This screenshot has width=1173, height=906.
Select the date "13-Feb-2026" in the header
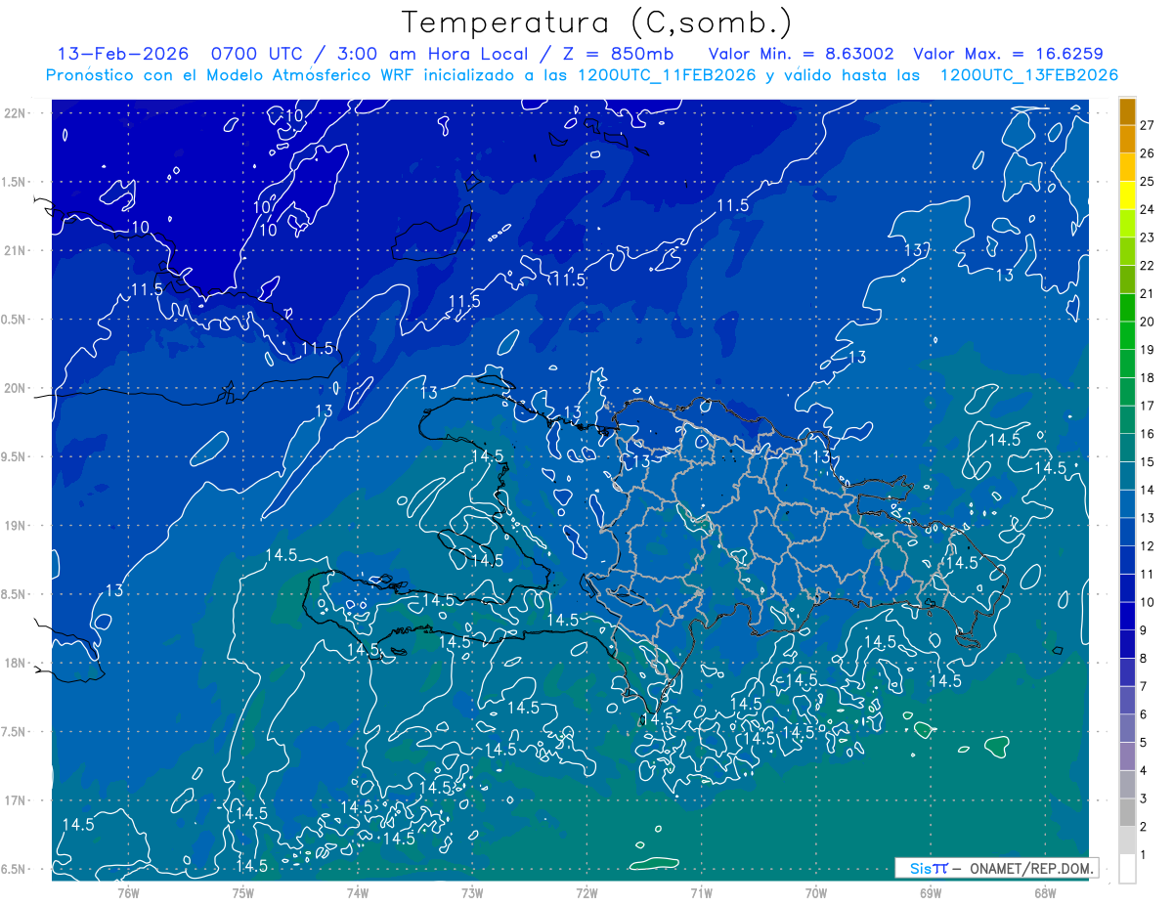tap(122, 54)
